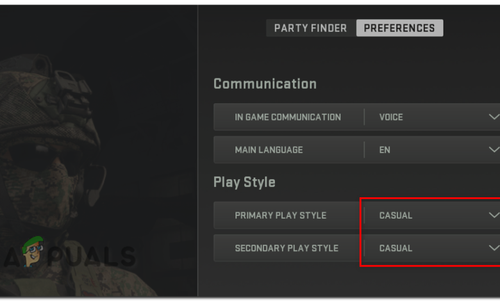Change the Primary Play Style CASUAL value
Viewport: 500px width, 301px height.
396,215
